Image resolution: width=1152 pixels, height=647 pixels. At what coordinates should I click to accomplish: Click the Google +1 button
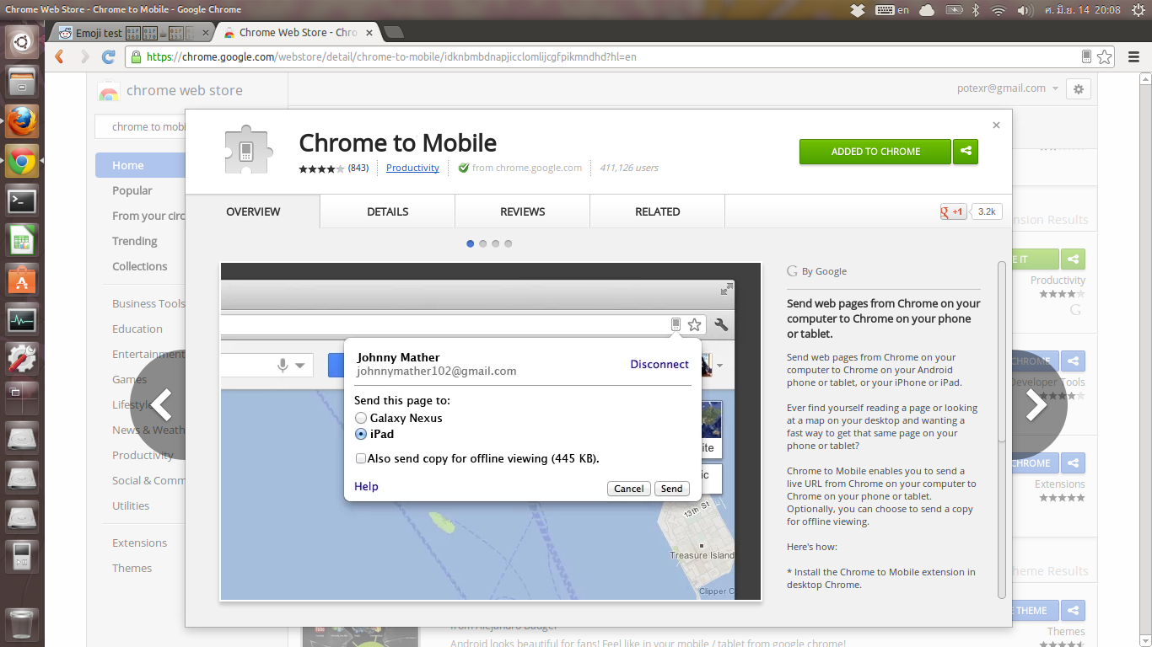953,211
